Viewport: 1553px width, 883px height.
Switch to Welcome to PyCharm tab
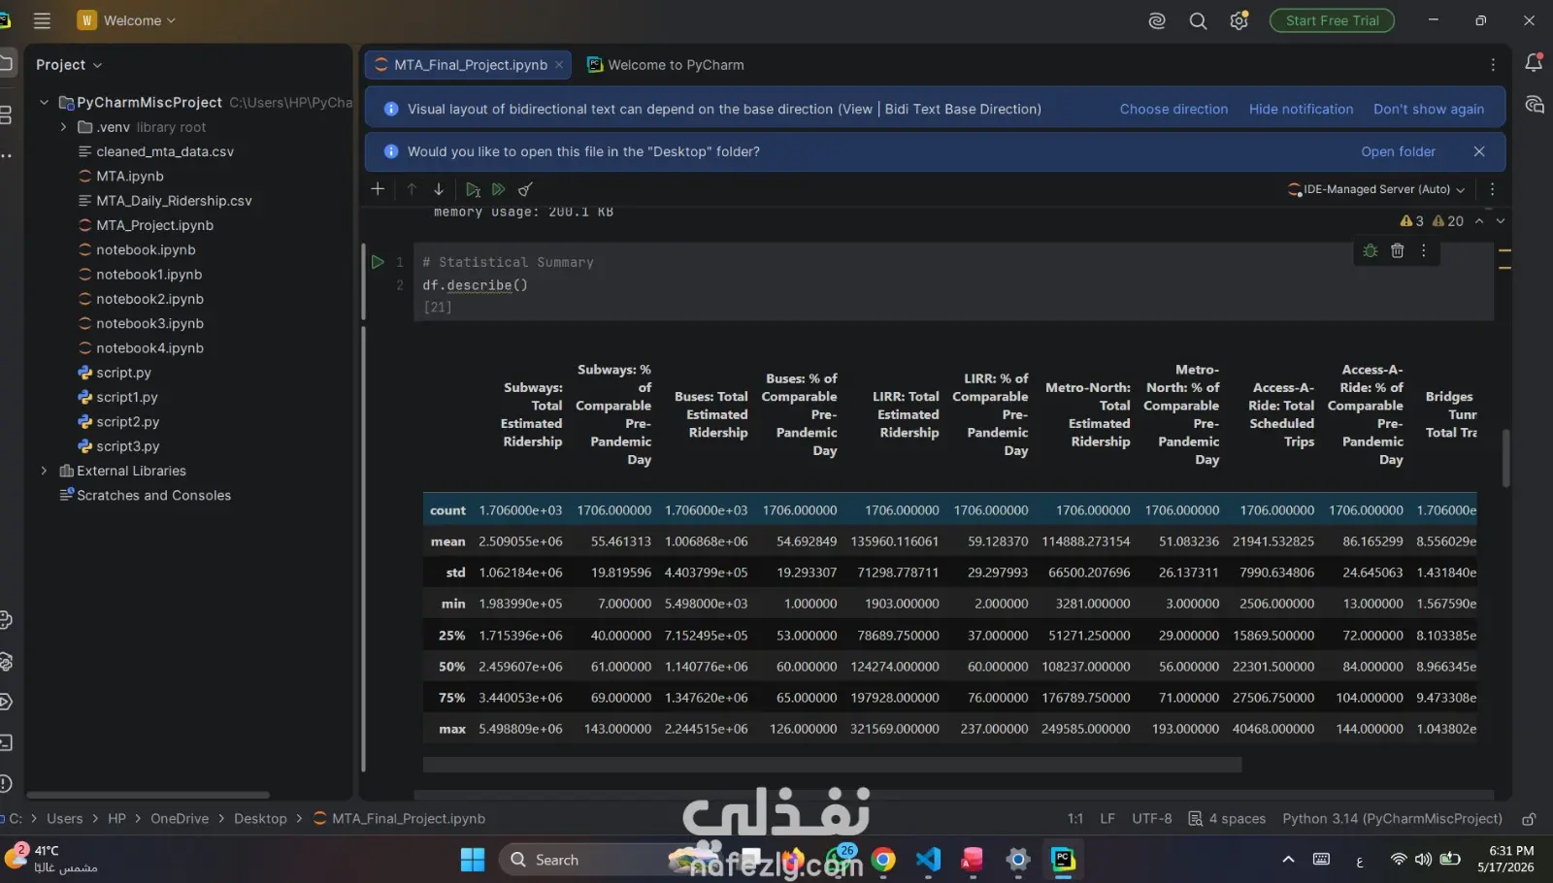tap(666, 65)
